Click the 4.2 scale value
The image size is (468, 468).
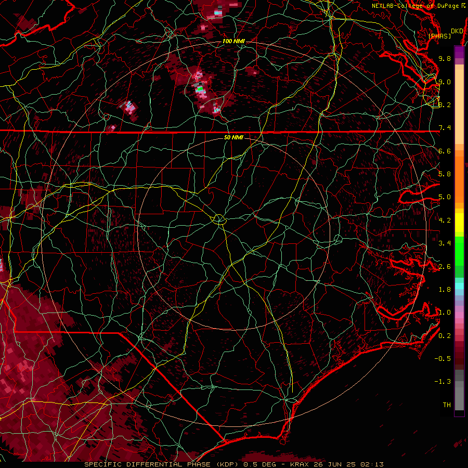click(445, 220)
